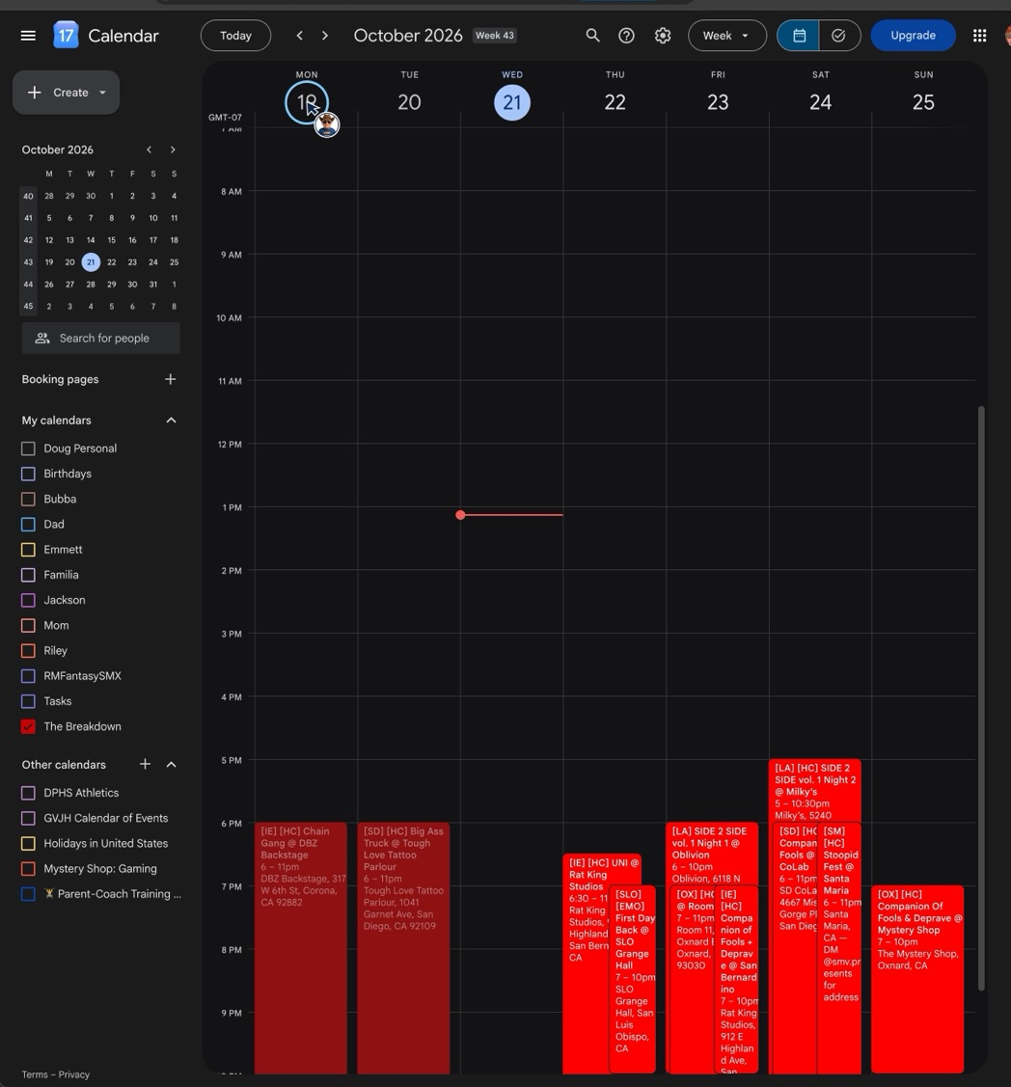Open Stoopid Fest @ Santa Maria event
The height and width of the screenshot is (1087, 1011).
tap(839, 948)
